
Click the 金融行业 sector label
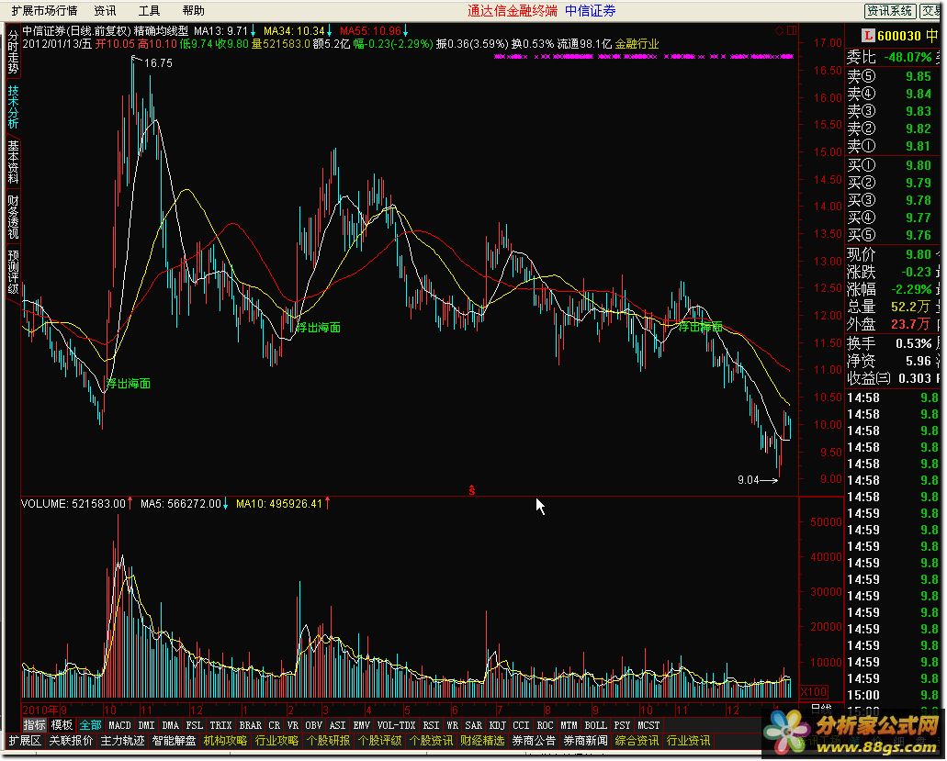click(x=637, y=44)
